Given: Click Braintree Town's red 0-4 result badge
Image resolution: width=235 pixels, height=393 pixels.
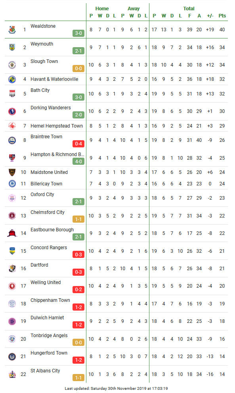Looking at the screenshot, I should 78,144.
